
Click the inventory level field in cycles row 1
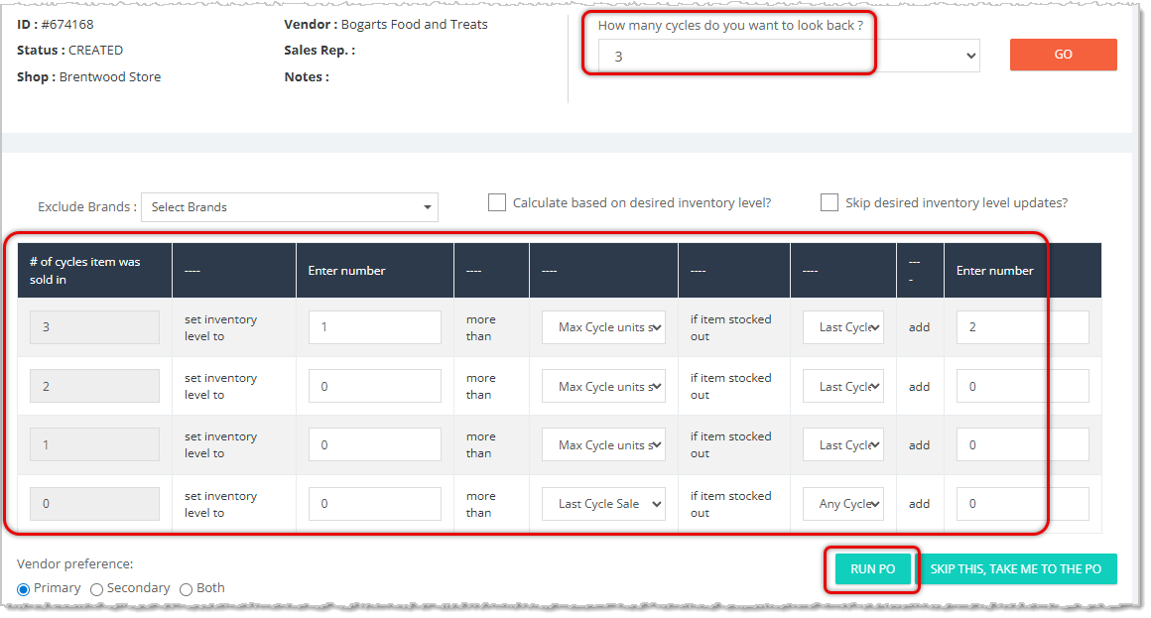pos(374,444)
